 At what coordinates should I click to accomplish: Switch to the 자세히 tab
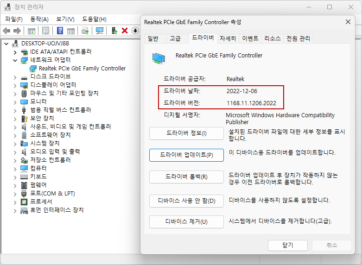228,38
